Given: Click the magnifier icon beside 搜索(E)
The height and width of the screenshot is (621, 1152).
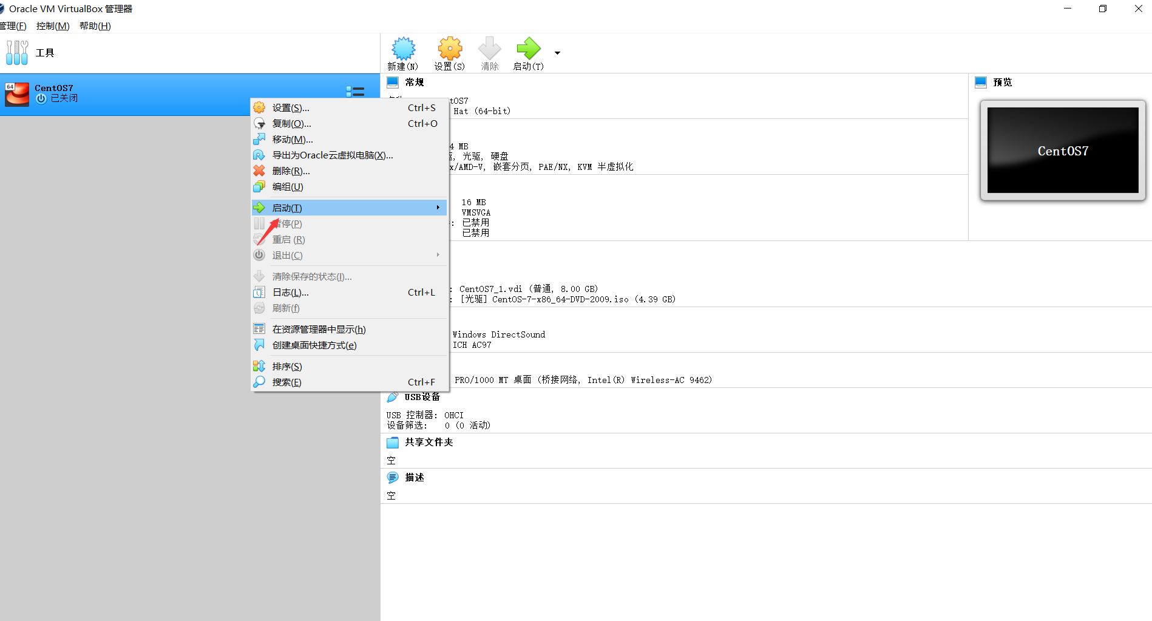Looking at the screenshot, I should click(x=259, y=382).
